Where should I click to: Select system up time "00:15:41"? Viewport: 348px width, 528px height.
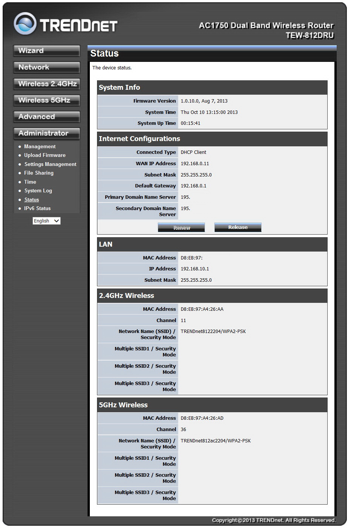click(x=191, y=123)
